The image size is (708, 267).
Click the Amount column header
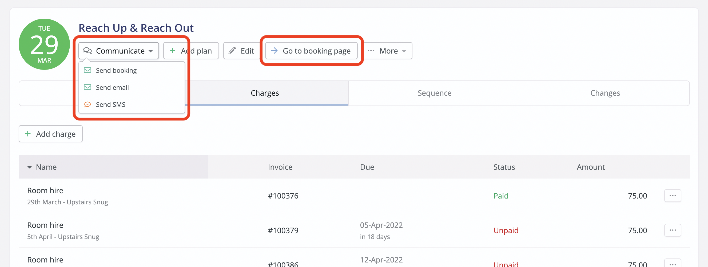click(x=591, y=167)
